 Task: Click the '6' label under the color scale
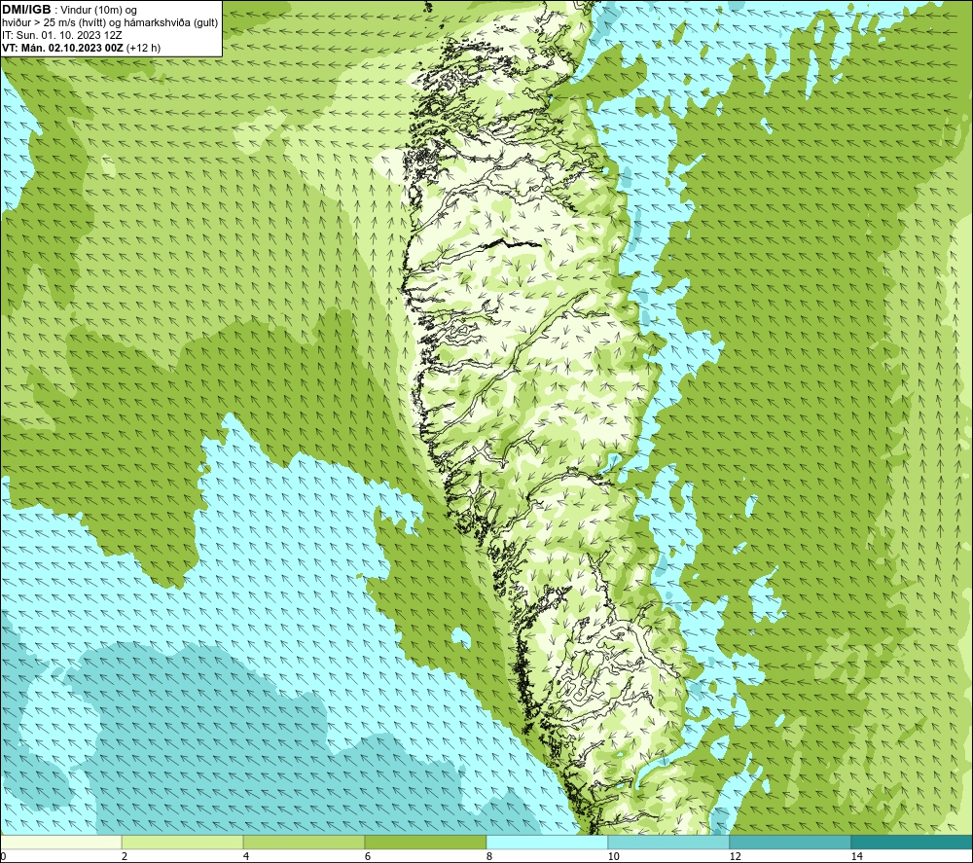pyautogui.click(x=368, y=856)
